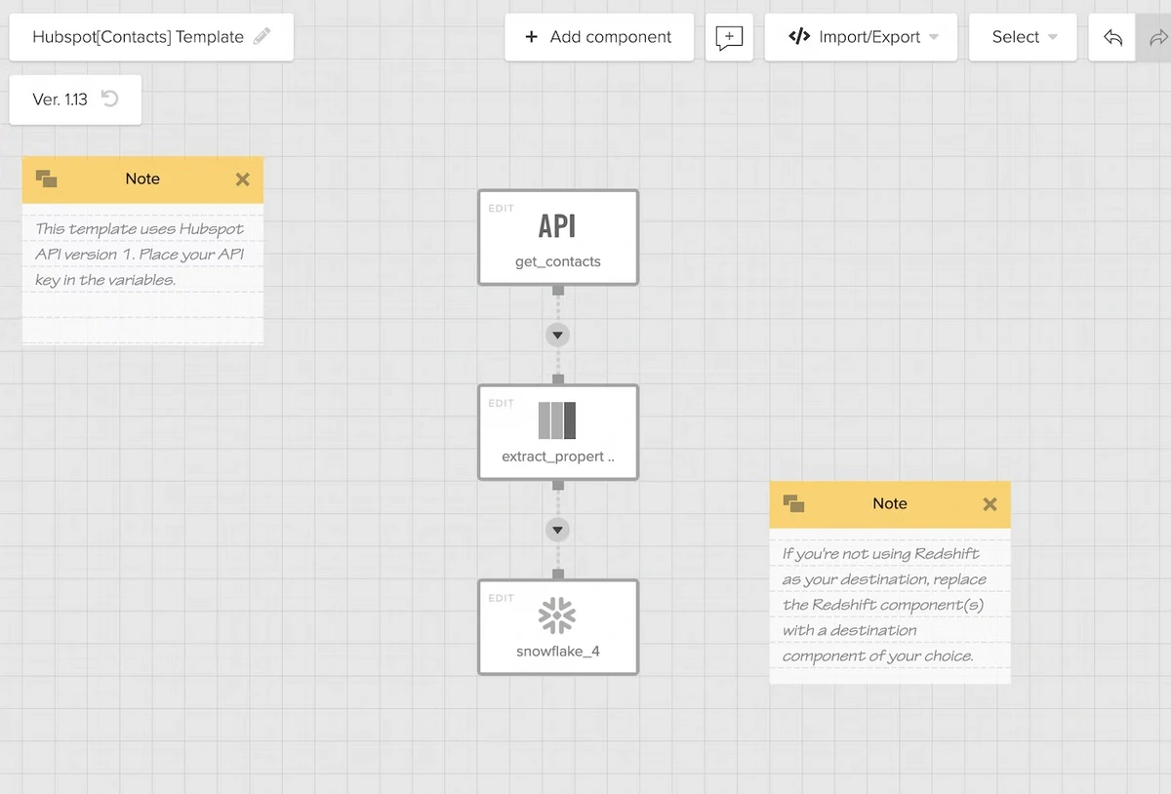The width and height of the screenshot is (1171, 794).
Task: Click EDIT on the get_contacts component
Action: [501, 208]
